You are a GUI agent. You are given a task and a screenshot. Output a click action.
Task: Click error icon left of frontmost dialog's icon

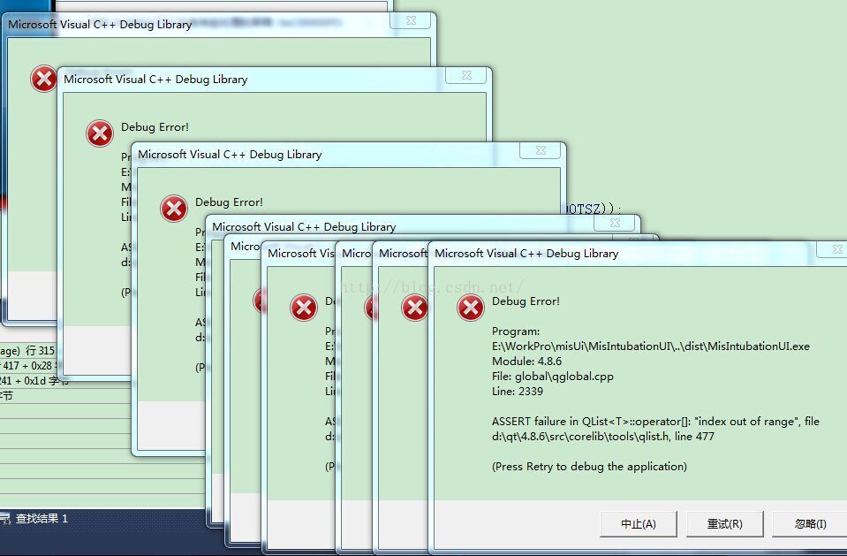coord(414,308)
